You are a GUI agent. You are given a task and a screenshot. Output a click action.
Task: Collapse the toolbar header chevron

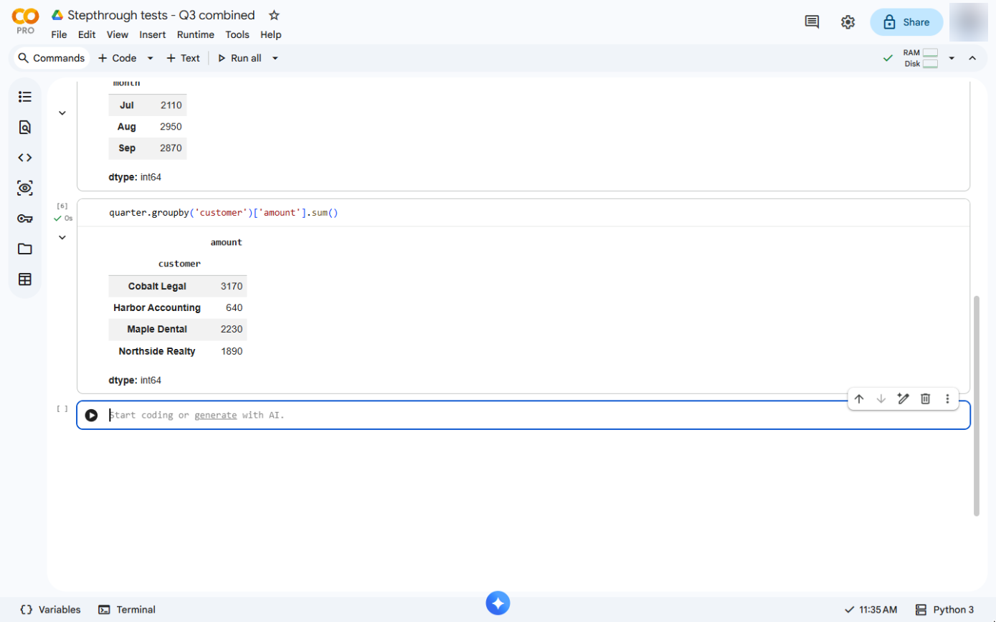click(x=972, y=58)
